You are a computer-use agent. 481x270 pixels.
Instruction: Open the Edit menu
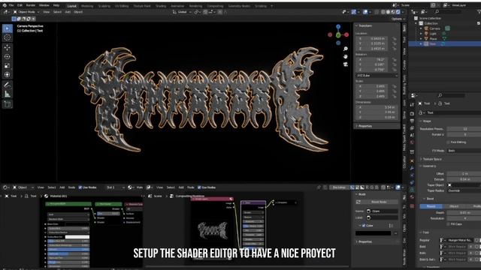(20, 5)
